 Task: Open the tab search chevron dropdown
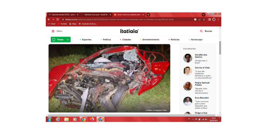pos(204,15)
